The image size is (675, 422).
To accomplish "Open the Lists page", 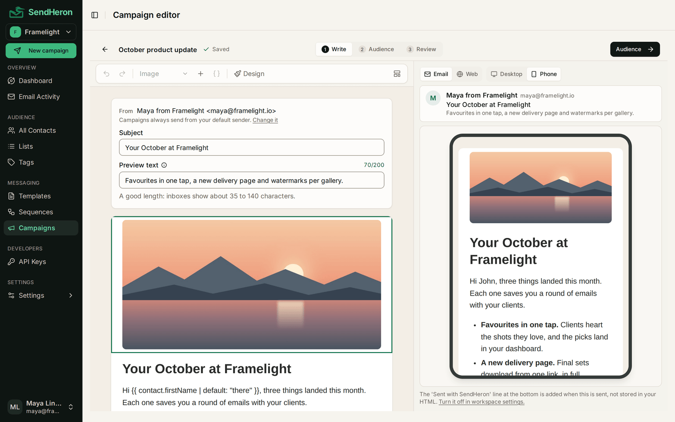I will tap(41, 146).
